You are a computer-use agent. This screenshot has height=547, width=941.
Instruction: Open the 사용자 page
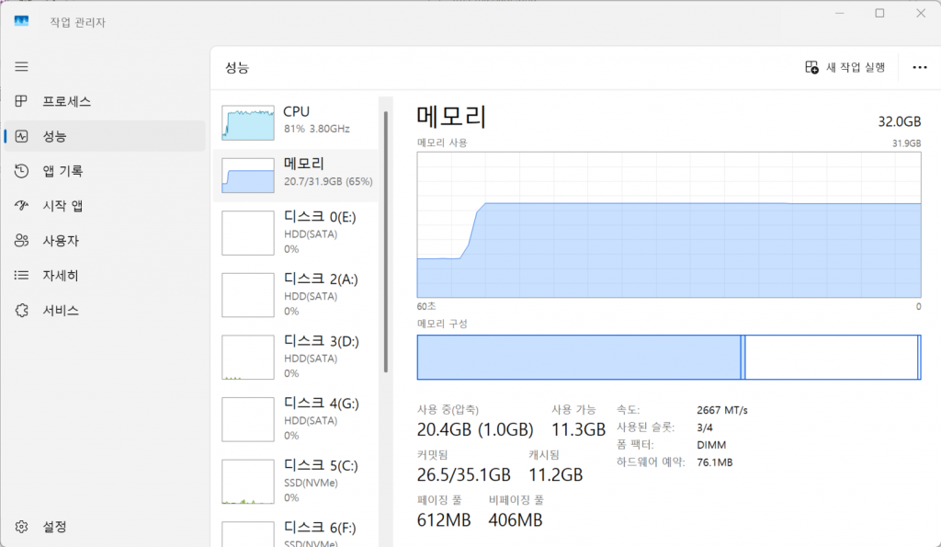(x=61, y=241)
